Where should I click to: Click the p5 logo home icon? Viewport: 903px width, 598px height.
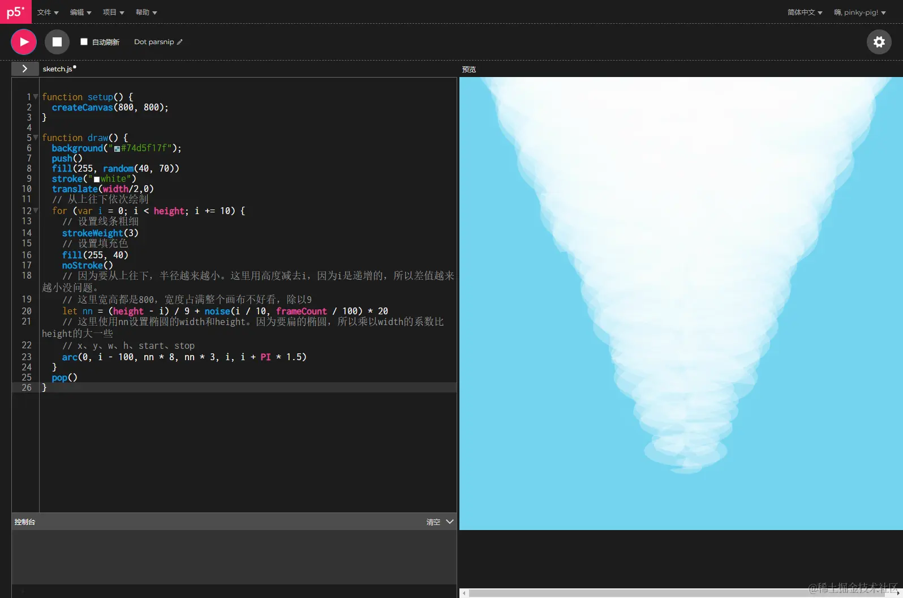click(x=15, y=12)
